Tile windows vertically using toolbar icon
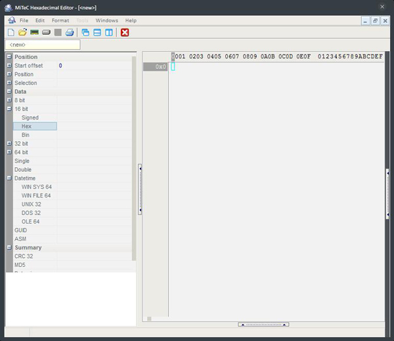 [109, 32]
